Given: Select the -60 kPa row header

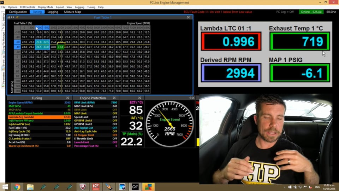Looking at the screenshot, I should [17, 42].
